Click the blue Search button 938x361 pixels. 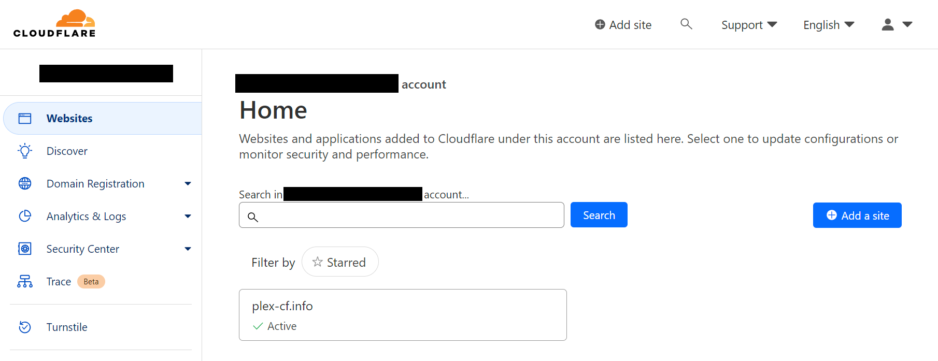[x=599, y=215]
